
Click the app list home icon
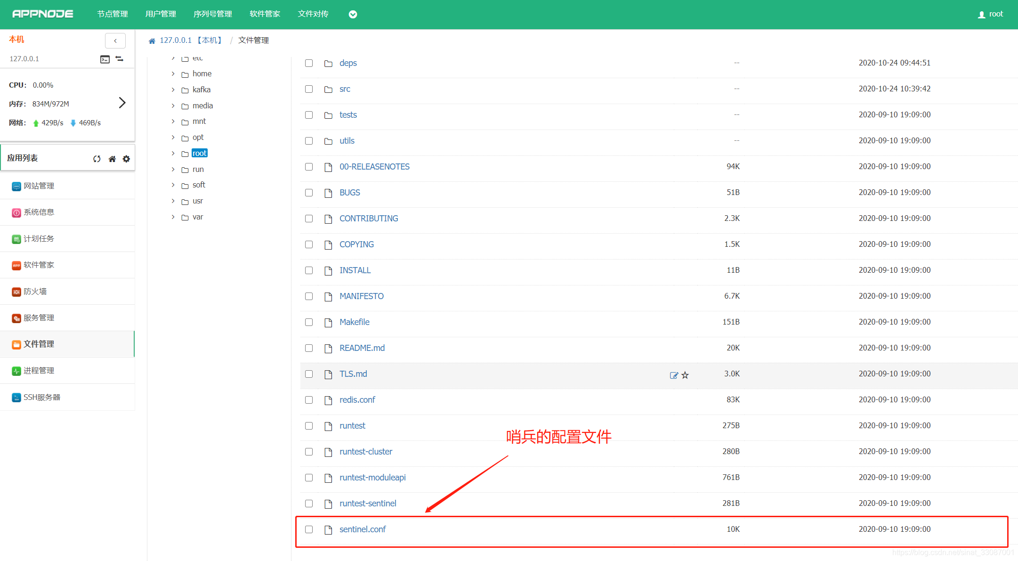(x=112, y=159)
